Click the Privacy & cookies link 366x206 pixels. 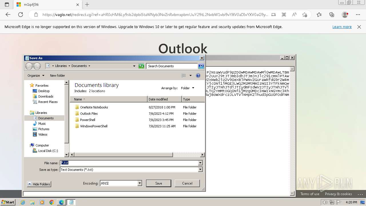click(338, 194)
